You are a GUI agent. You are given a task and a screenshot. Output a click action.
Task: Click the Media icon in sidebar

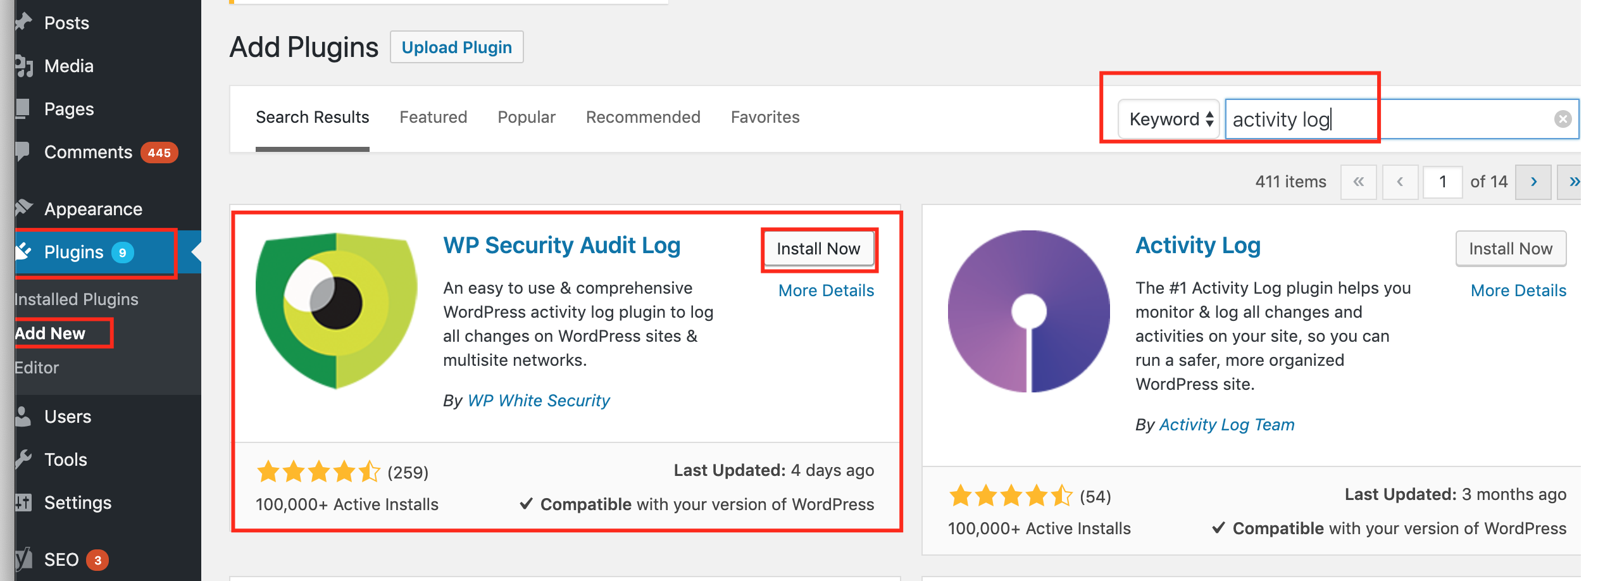point(24,66)
